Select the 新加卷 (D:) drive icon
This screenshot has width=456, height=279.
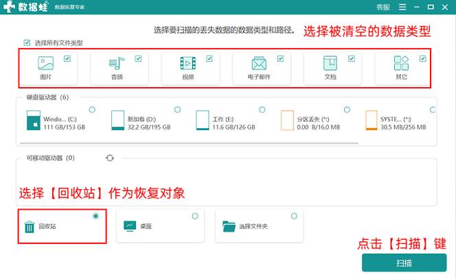(x=118, y=120)
